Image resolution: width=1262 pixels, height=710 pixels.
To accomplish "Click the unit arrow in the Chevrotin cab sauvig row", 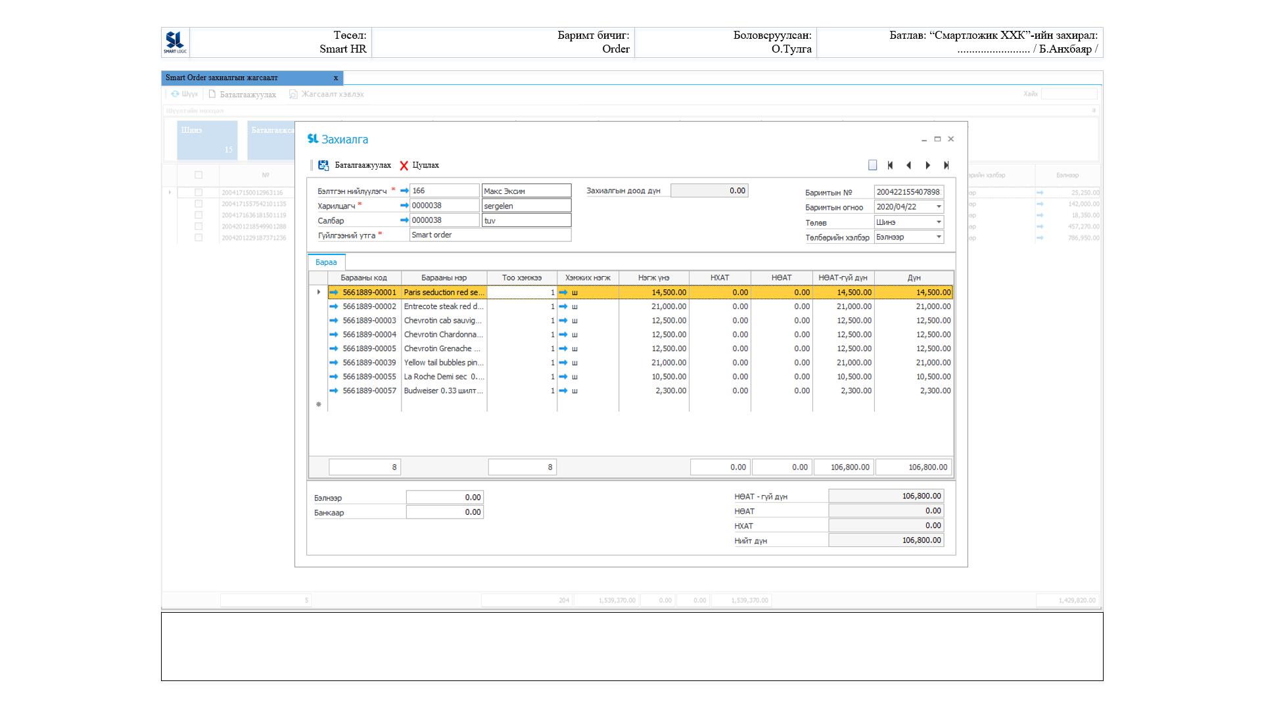I will pyautogui.click(x=563, y=321).
